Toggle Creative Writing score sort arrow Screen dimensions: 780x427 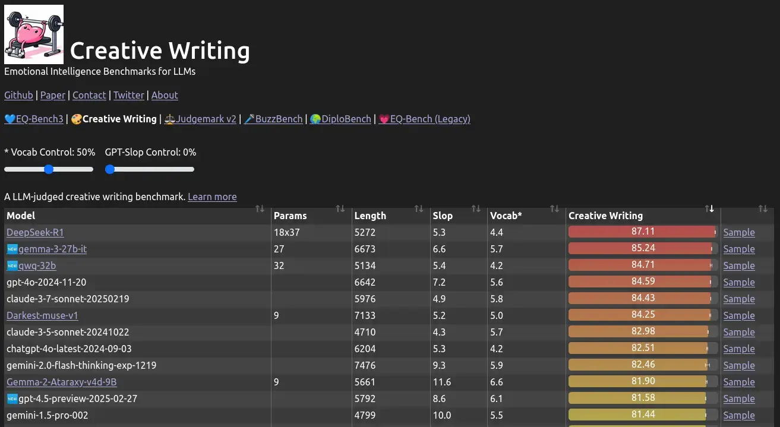click(x=709, y=208)
